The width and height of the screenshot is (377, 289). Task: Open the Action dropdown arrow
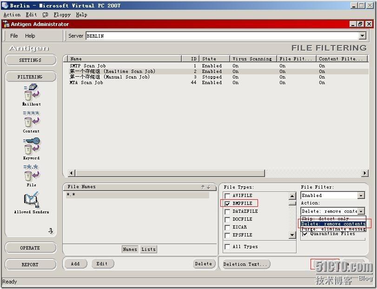pos(361,211)
